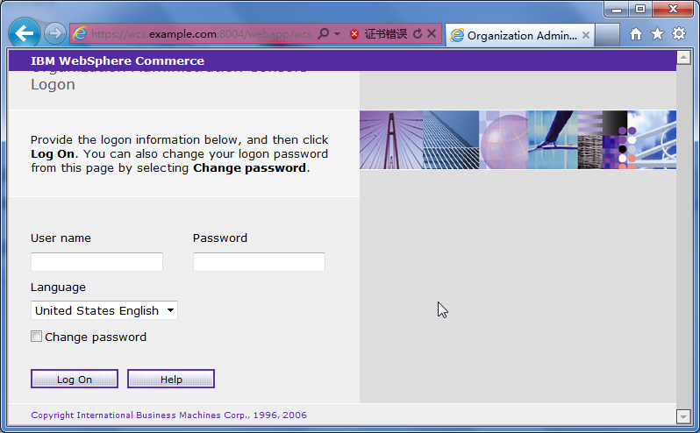Click the Copyright International Business Machines text
Image resolution: width=700 pixels, height=433 pixels.
168,415
